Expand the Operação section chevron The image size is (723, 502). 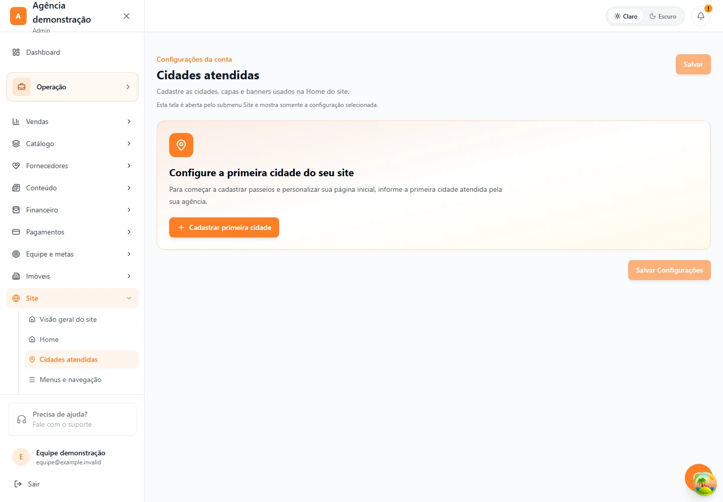(128, 87)
